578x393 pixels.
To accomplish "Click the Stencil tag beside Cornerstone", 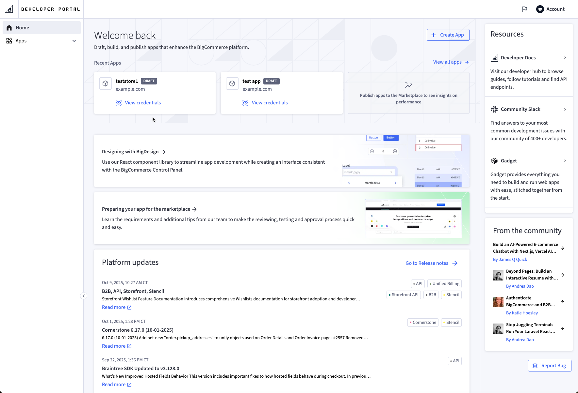I will point(451,323).
